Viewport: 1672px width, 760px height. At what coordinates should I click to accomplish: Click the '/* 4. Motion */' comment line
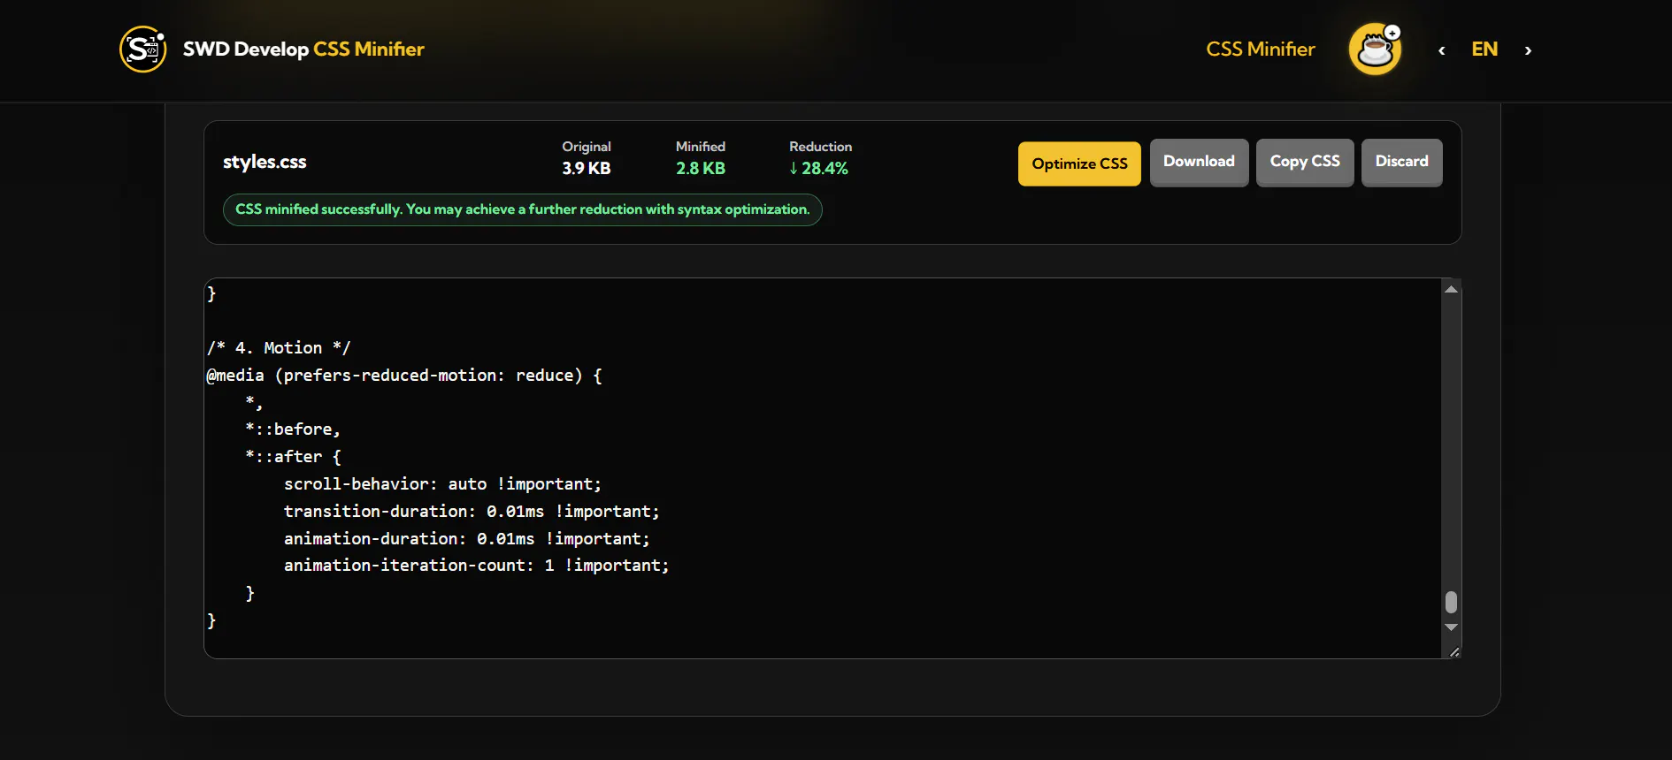tap(279, 347)
